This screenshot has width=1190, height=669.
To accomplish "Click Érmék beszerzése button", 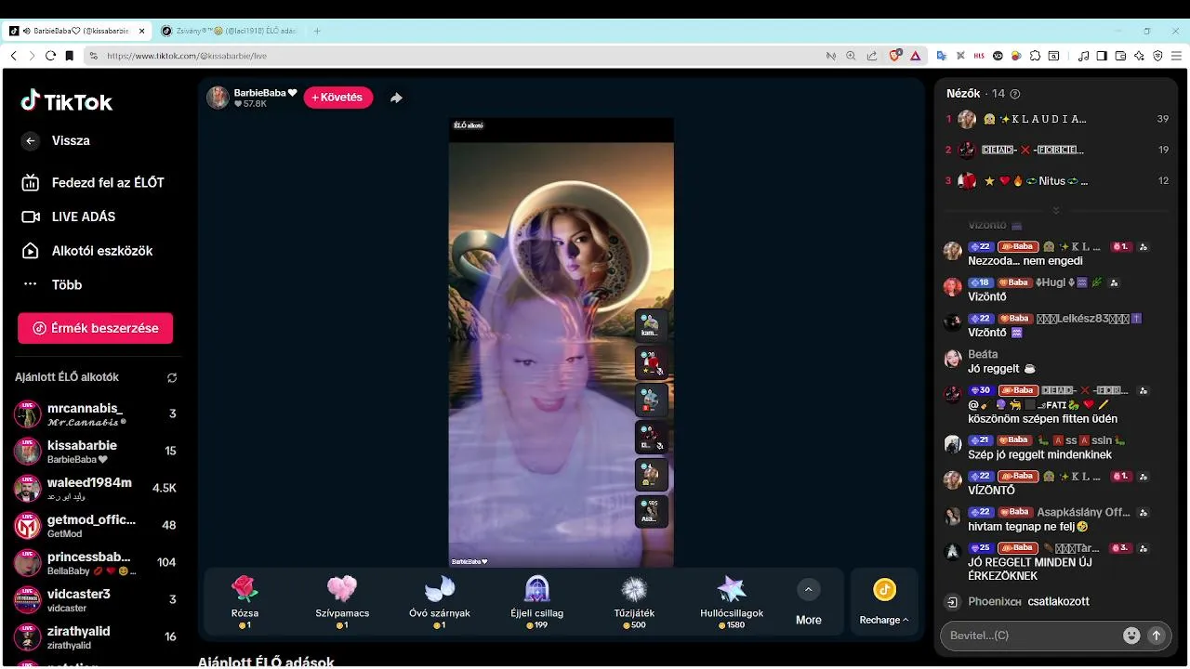I will 95,328.
